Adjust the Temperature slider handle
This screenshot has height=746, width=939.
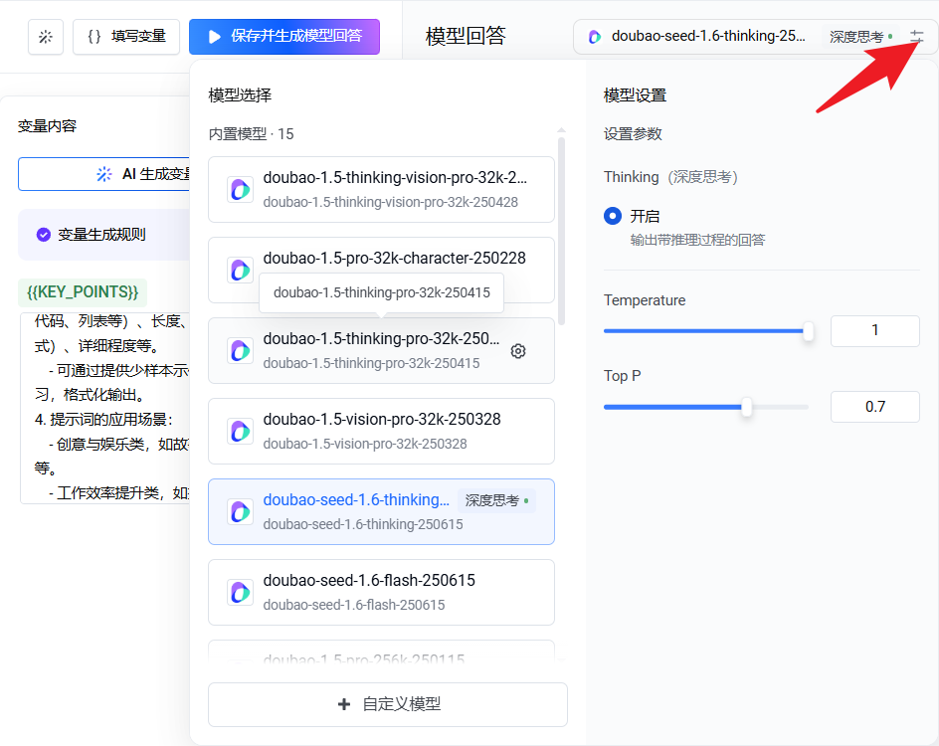(809, 331)
